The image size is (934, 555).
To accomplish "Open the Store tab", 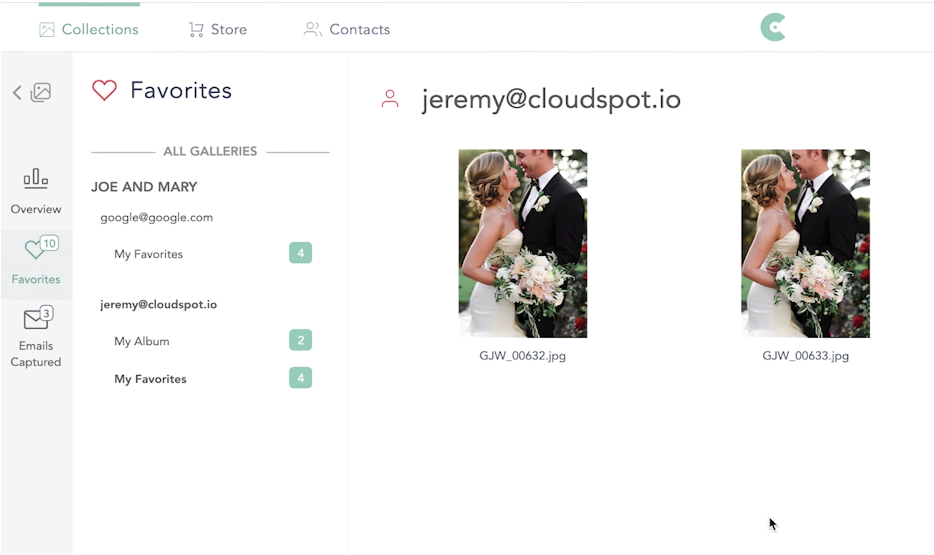I will (x=218, y=29).
